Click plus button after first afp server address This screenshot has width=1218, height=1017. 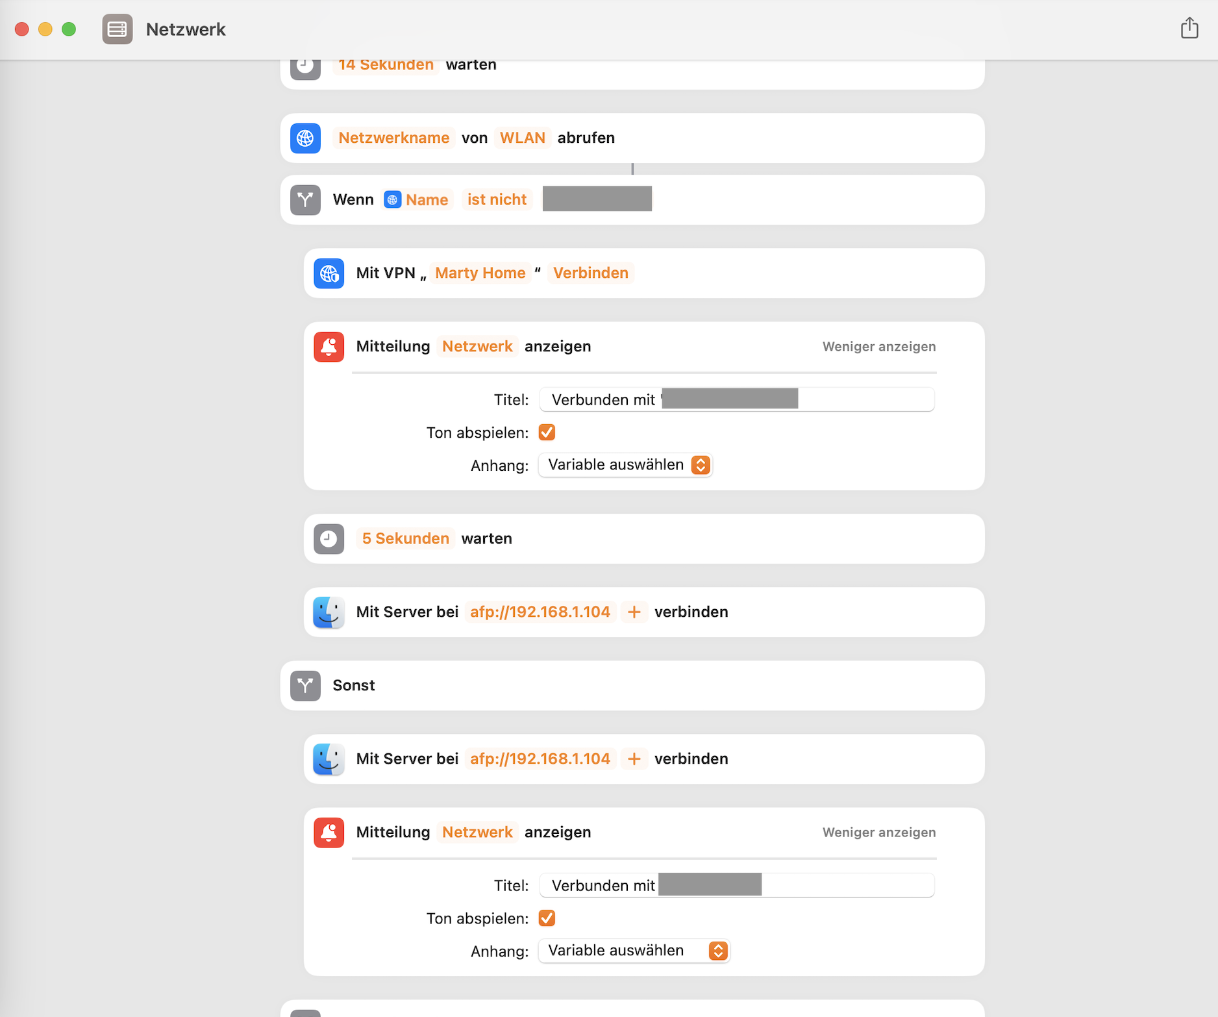[634, 612]
